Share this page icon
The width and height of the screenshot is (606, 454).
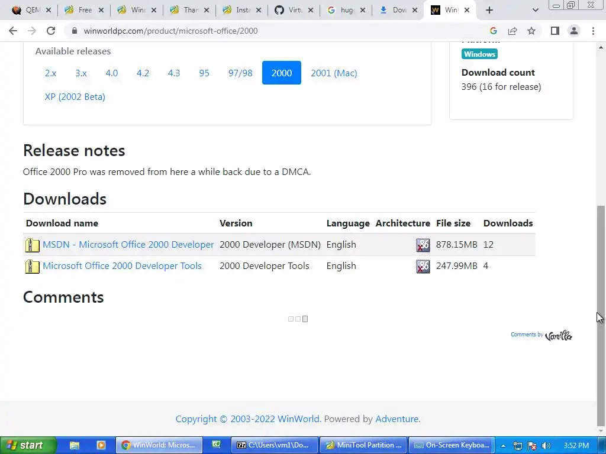click(x=512, y=31)
